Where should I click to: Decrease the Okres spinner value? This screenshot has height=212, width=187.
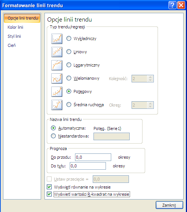pos(150,107)
